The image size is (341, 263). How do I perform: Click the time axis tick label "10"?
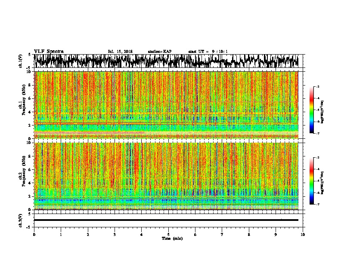click(x=303, y=235)
